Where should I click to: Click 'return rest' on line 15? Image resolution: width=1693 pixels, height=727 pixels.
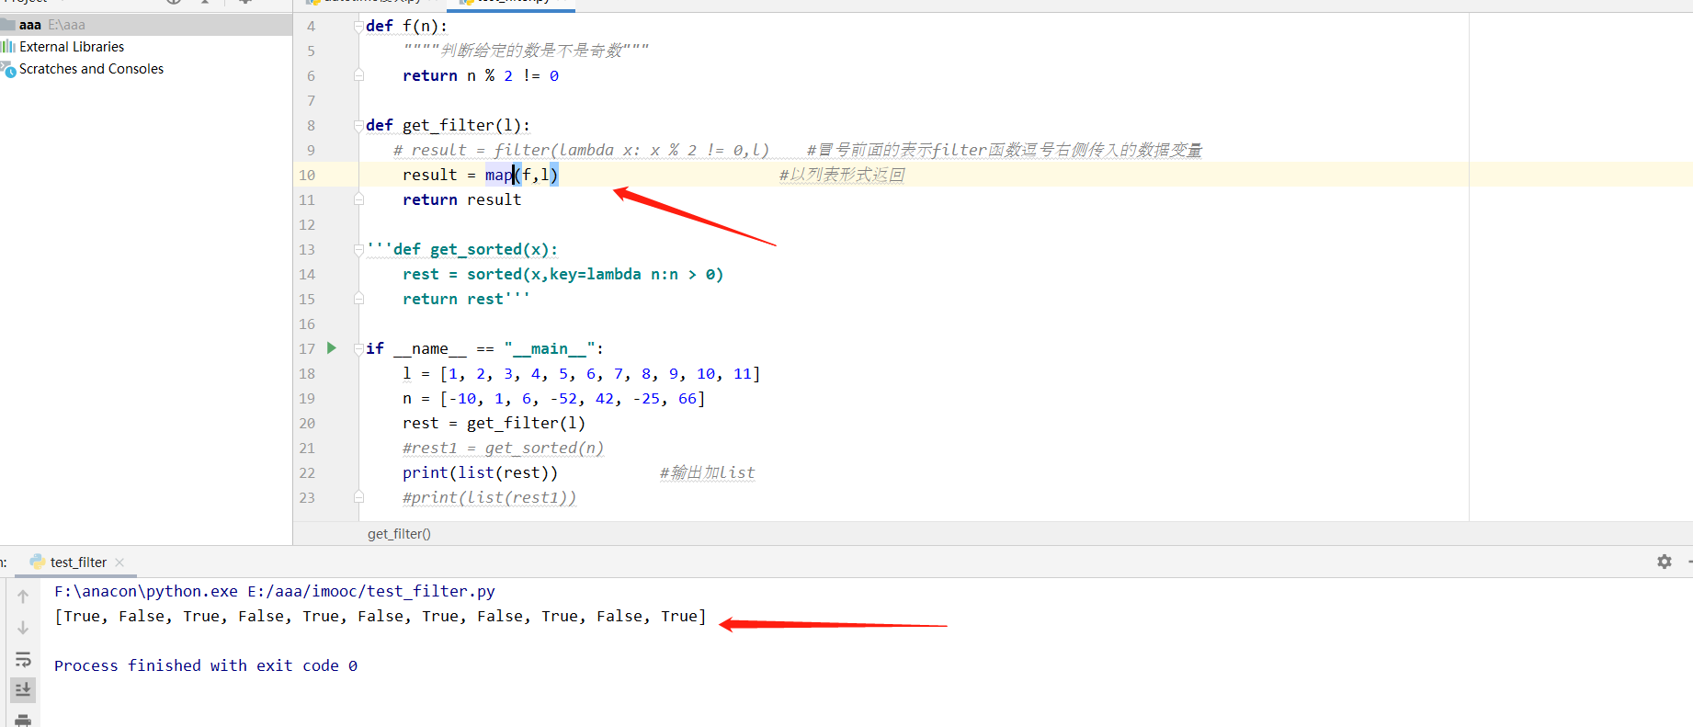click(452, 299)
